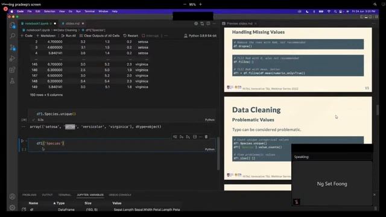
Task: Zoom in the shared screen view
Action: tap(200, 4)
